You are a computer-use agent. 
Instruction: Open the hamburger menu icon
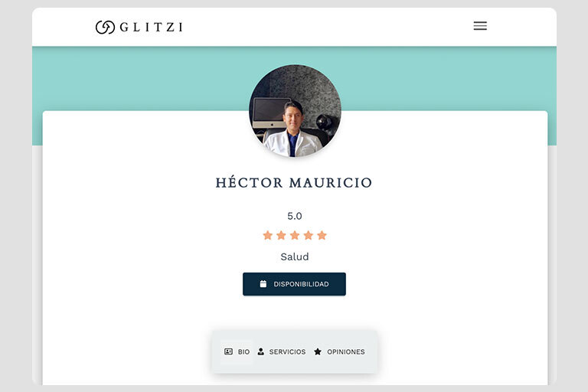(480, 26)
